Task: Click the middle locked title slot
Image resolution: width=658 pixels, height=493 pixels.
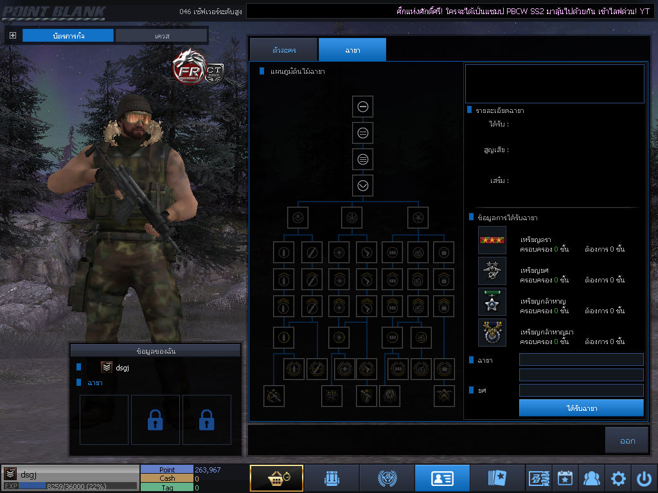Action: (156, 420)
